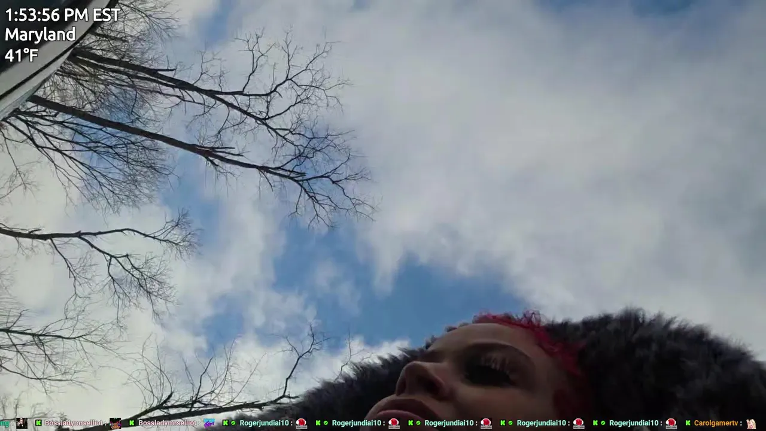Click the Maryland location label
766x431 pixels.
[40, 35]
